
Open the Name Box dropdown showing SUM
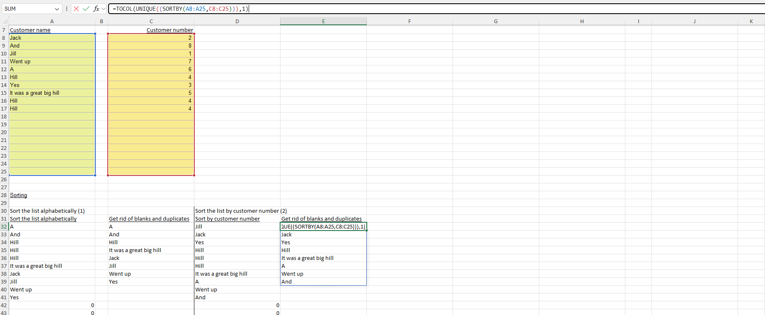pos(57,9)
